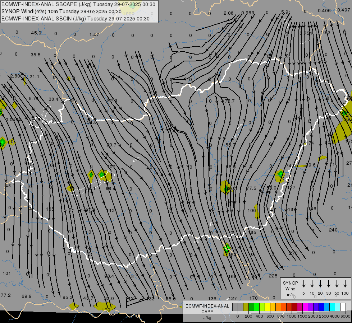Click the map value '77.5'

pos(251,188)
